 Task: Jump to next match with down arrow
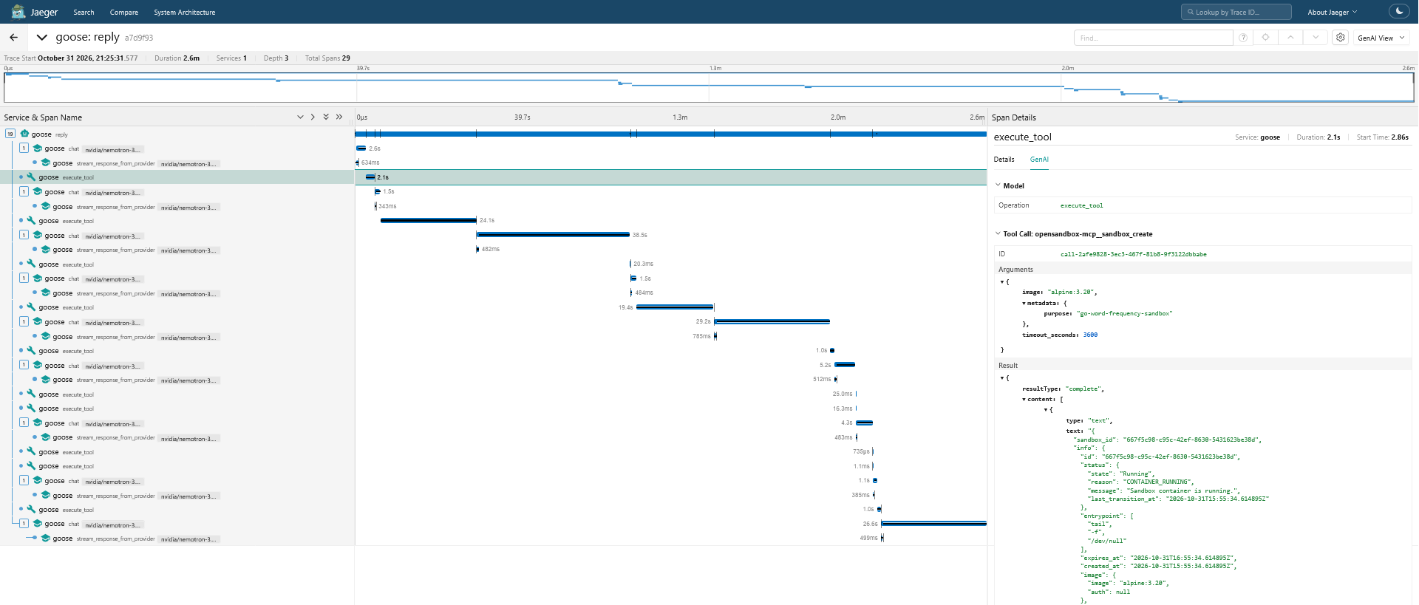coord(1316,38)
